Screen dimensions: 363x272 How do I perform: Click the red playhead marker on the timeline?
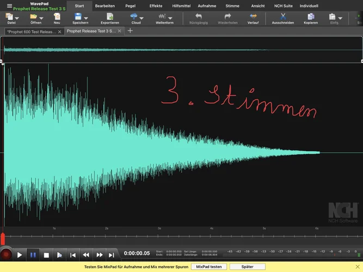pyautogui.click(x=3, y=239)
